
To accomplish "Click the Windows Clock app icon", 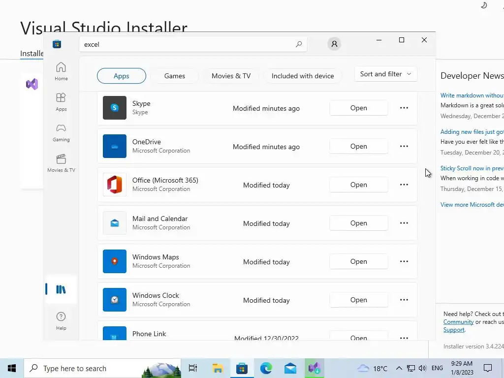I will [x=114, y=300].
